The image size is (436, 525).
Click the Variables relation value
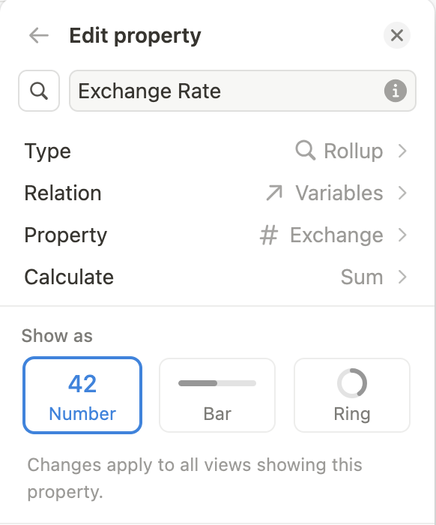(x=339, y=193)
